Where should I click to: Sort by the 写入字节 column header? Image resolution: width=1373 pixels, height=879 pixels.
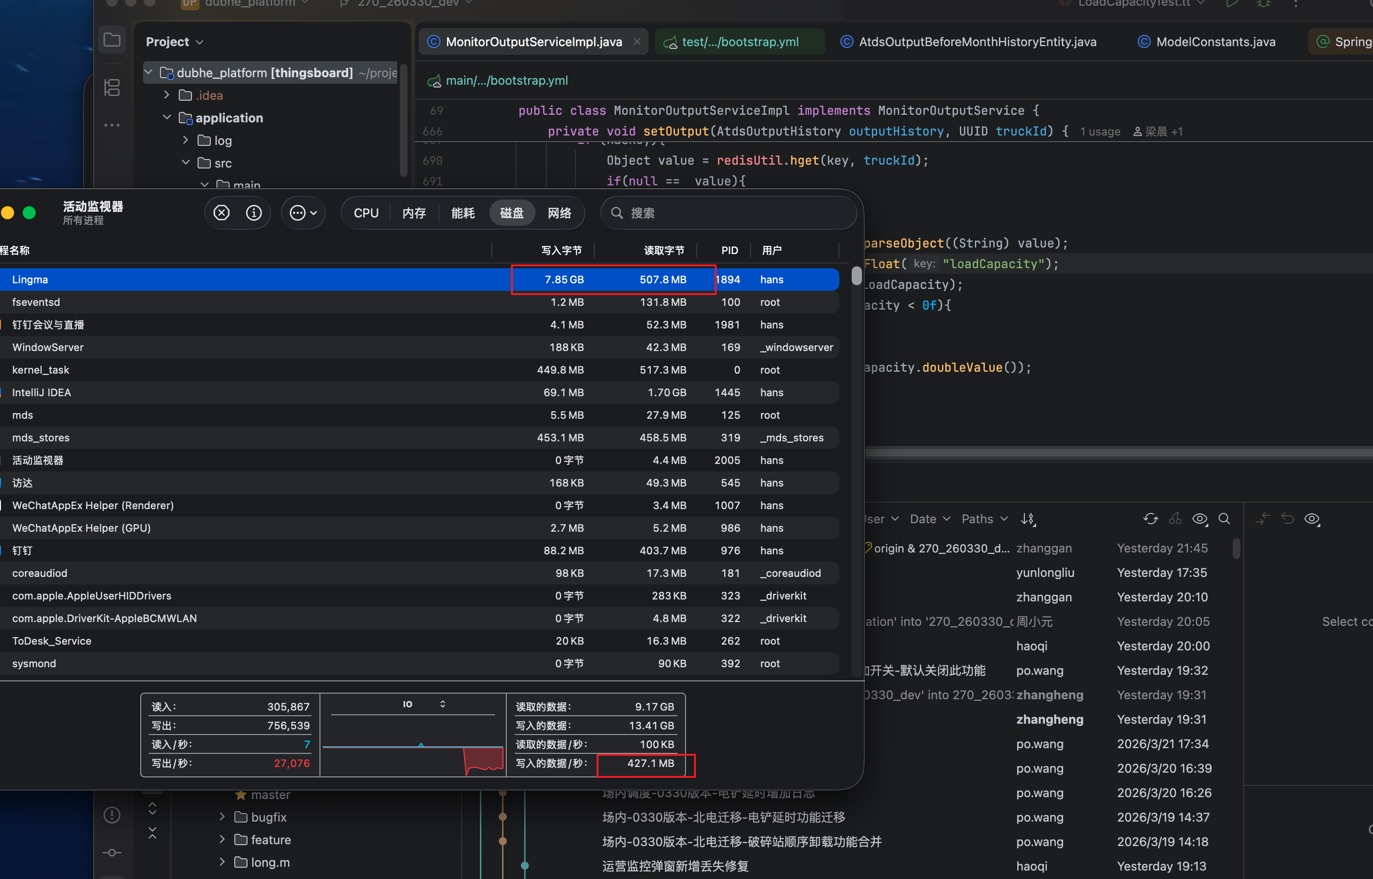click(x=561, y=250)
